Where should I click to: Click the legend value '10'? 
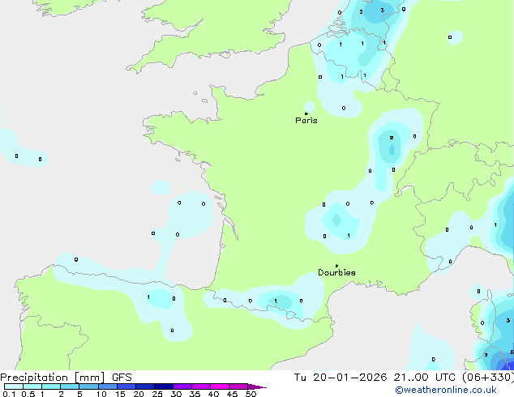101,394
